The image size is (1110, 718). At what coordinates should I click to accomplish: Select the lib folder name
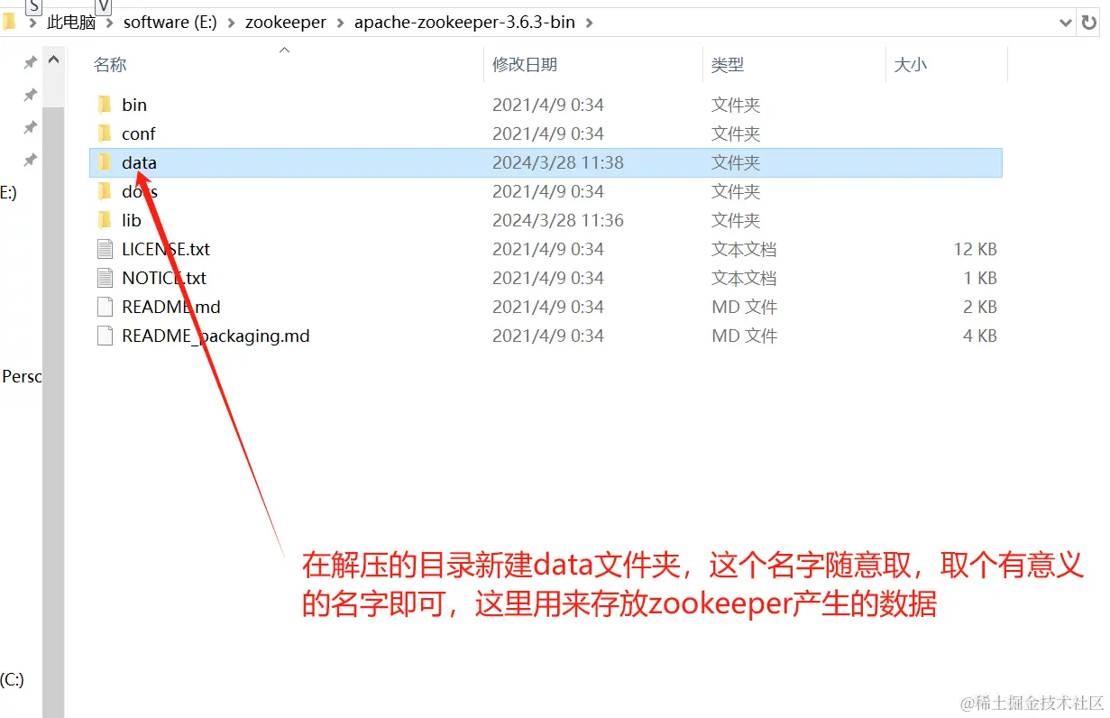132,220
